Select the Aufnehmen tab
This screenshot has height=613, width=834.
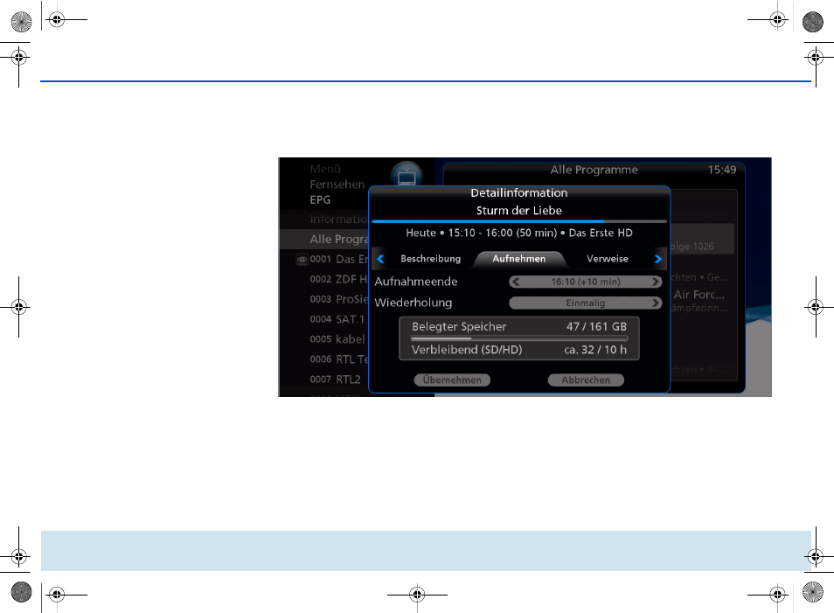click(518, 259)
